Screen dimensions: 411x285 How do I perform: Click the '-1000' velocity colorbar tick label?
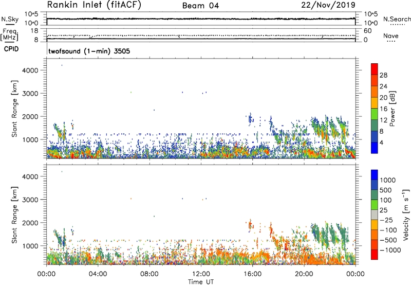pyautogui.click(x=390, y=250)
